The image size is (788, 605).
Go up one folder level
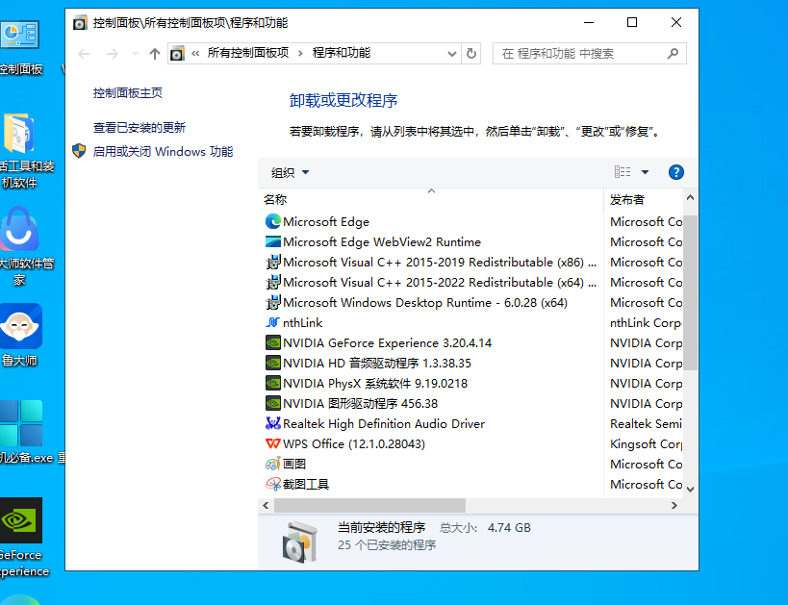pos(155,53)
